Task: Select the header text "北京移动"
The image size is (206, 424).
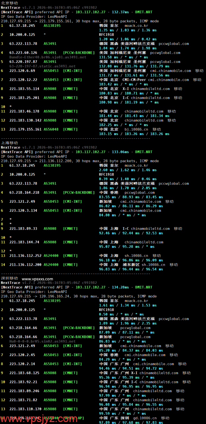Action: pyautogui.click(x=9, y=3)
